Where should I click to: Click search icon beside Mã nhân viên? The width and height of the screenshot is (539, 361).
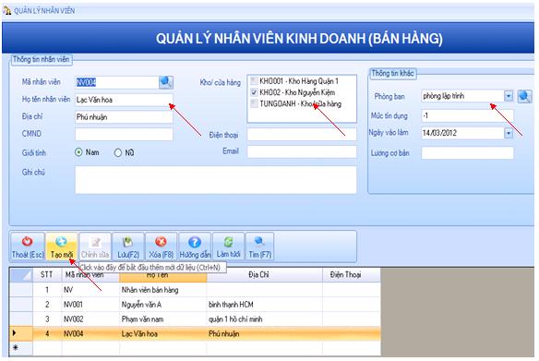166,82
